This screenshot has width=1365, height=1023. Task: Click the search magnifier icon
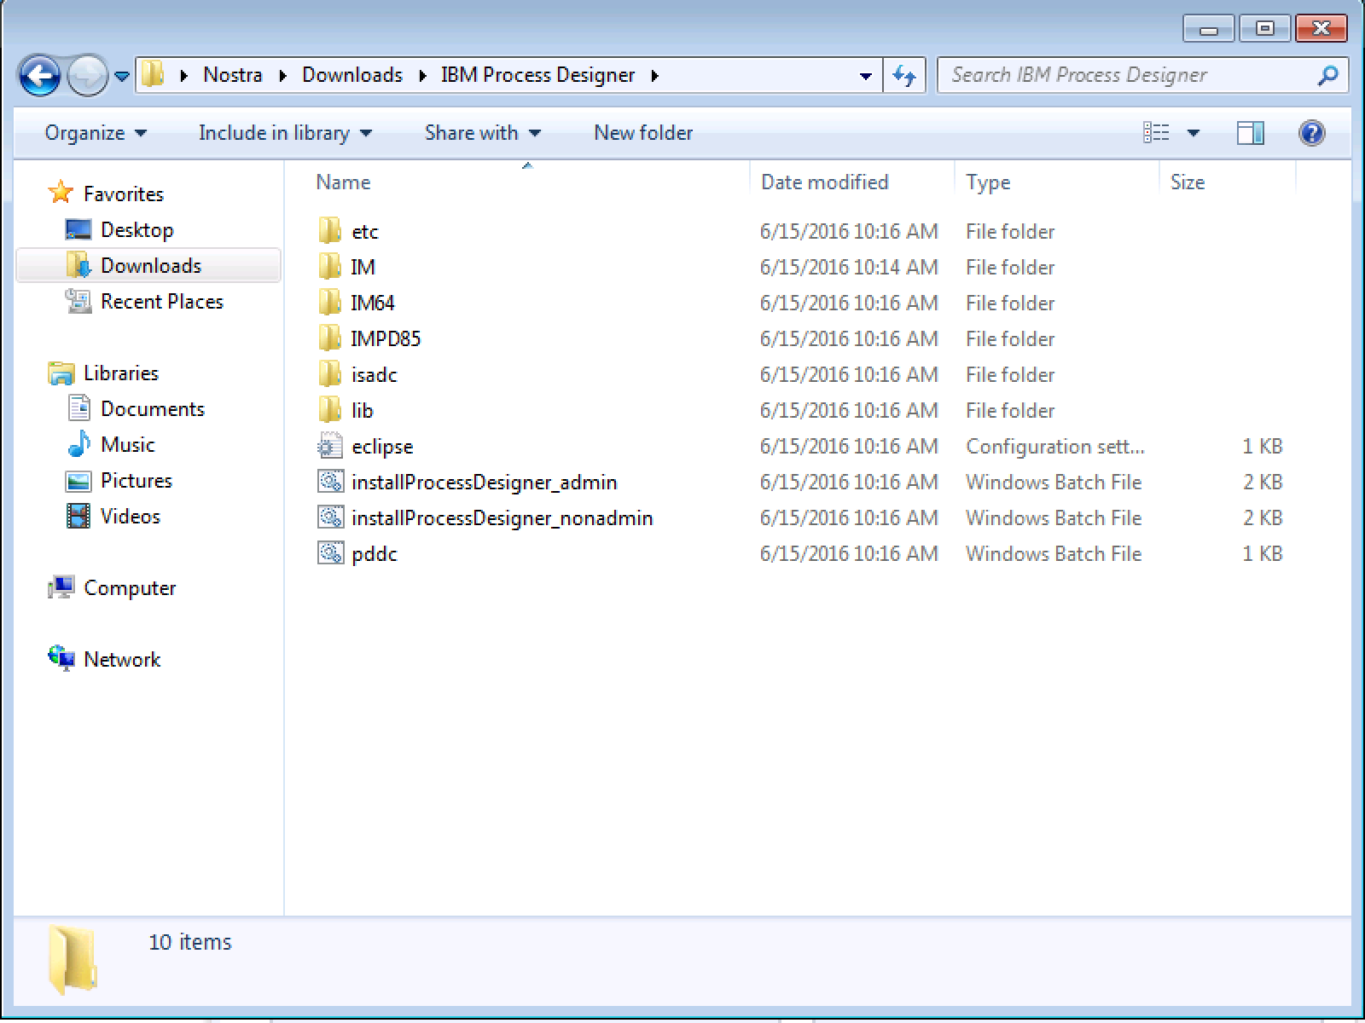(1327, 76)
